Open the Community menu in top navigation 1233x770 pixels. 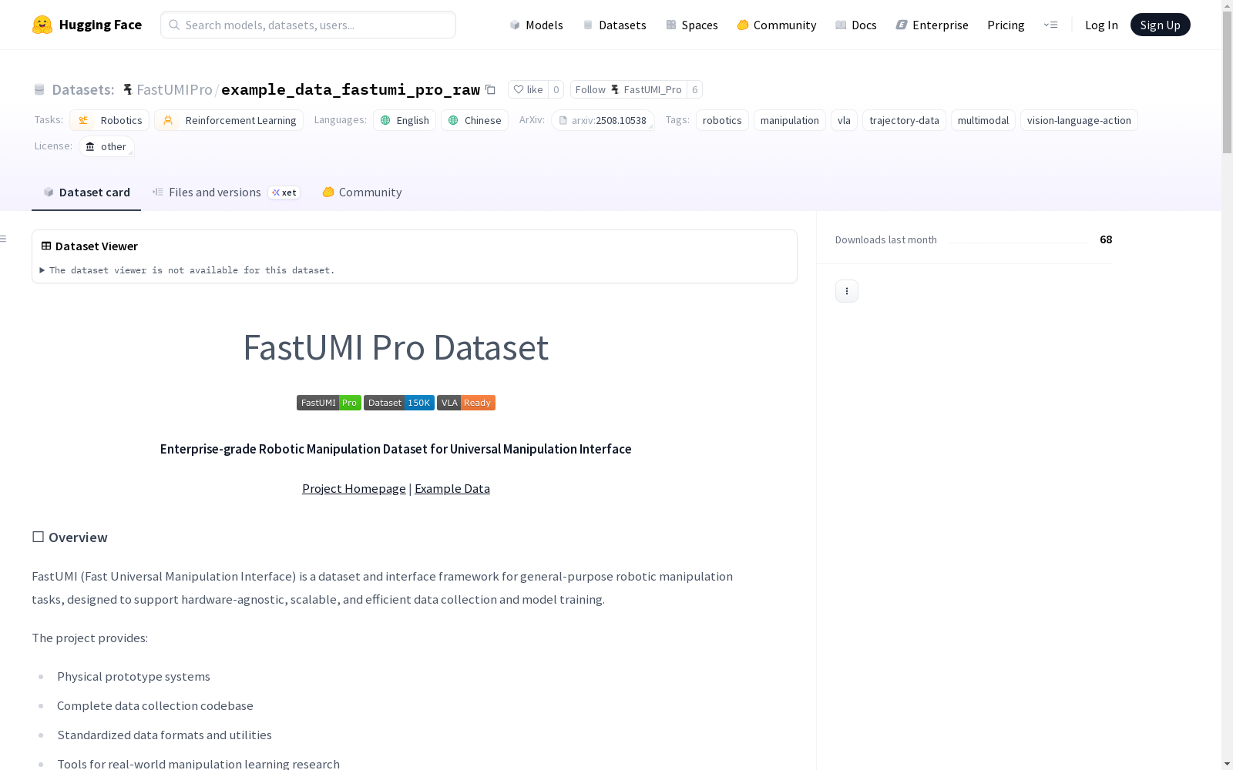click(x=777, y=25)
